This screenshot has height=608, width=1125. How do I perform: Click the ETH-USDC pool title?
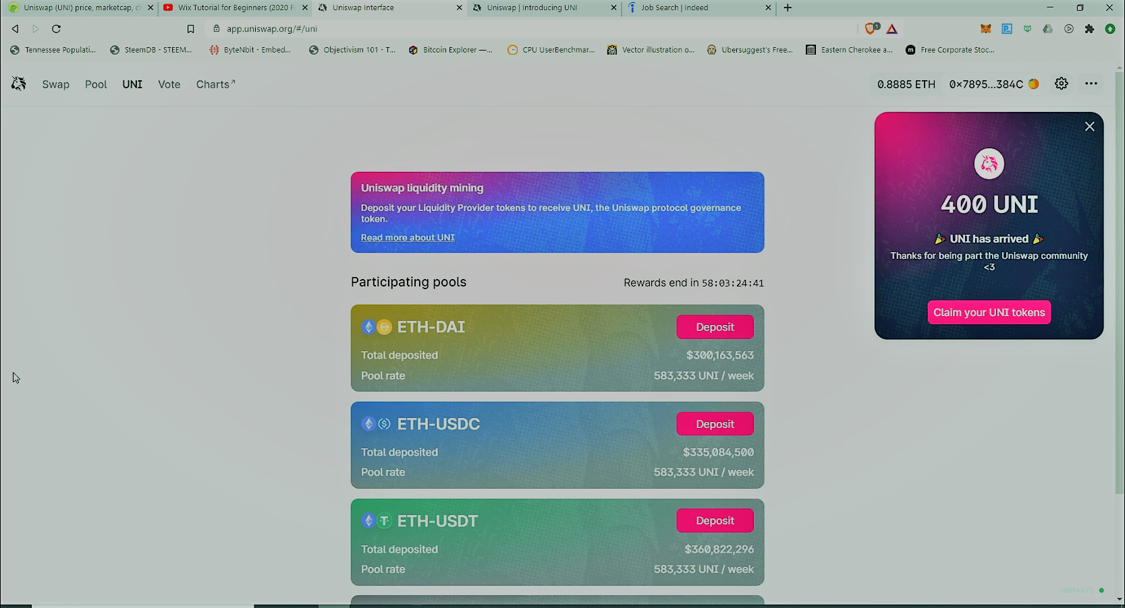(x=439, y=424)
